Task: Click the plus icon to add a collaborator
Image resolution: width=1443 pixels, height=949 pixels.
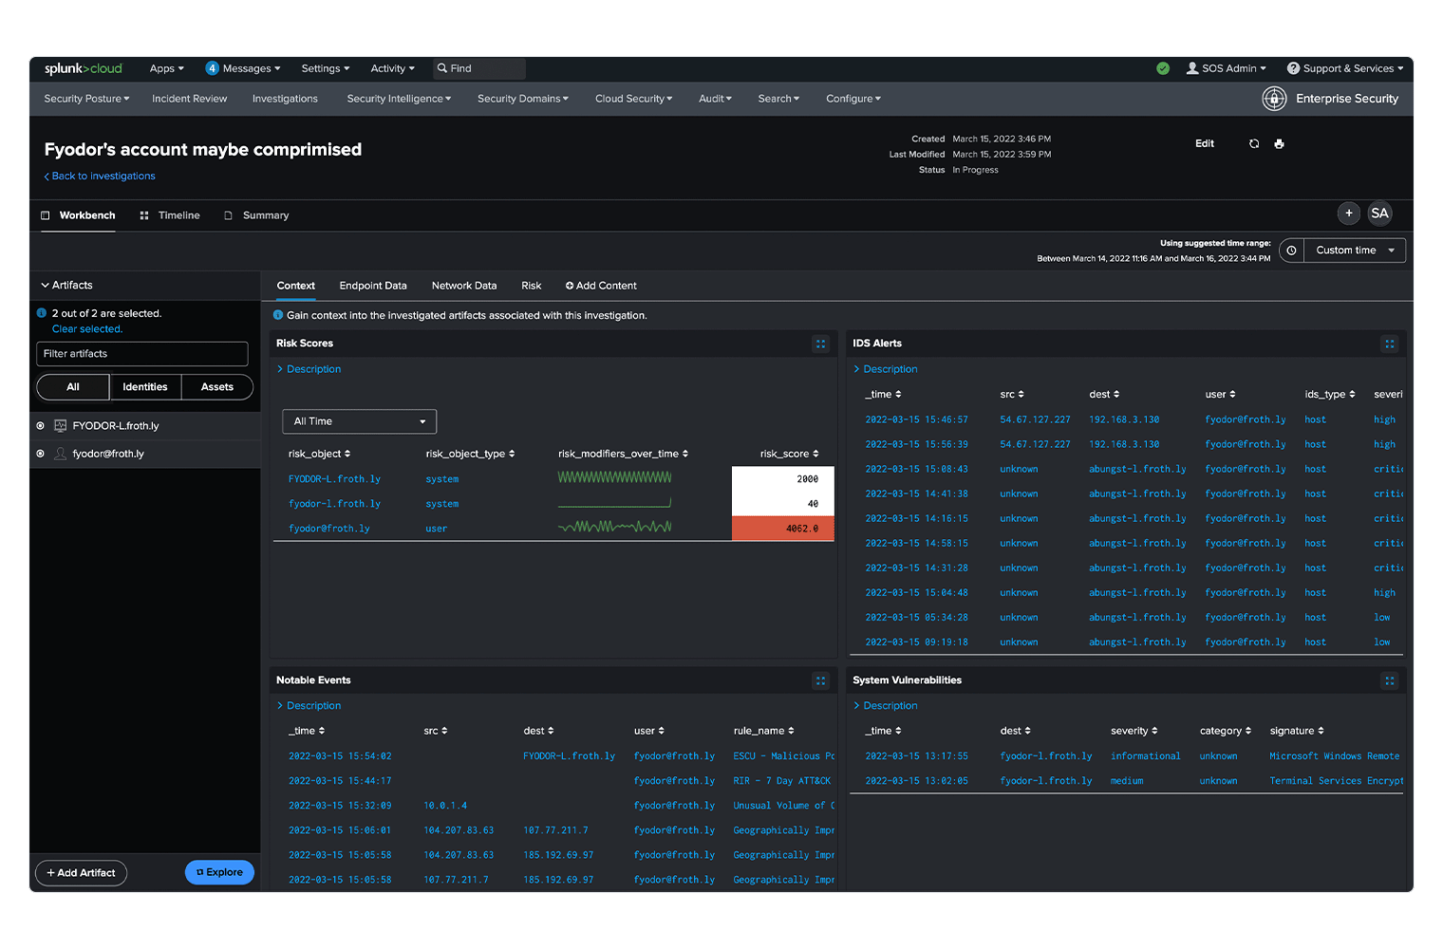Action: 1349,214
